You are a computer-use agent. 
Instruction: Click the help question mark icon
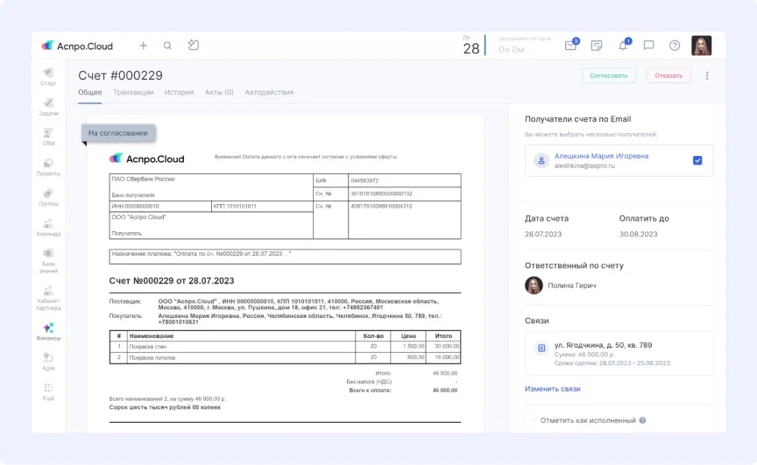pos(675,46)
